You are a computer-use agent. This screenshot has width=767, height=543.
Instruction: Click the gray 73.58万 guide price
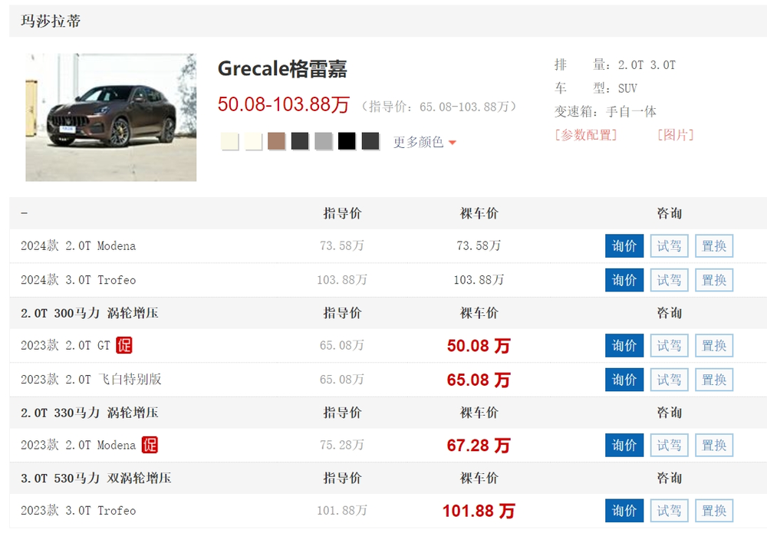(342, 245)
